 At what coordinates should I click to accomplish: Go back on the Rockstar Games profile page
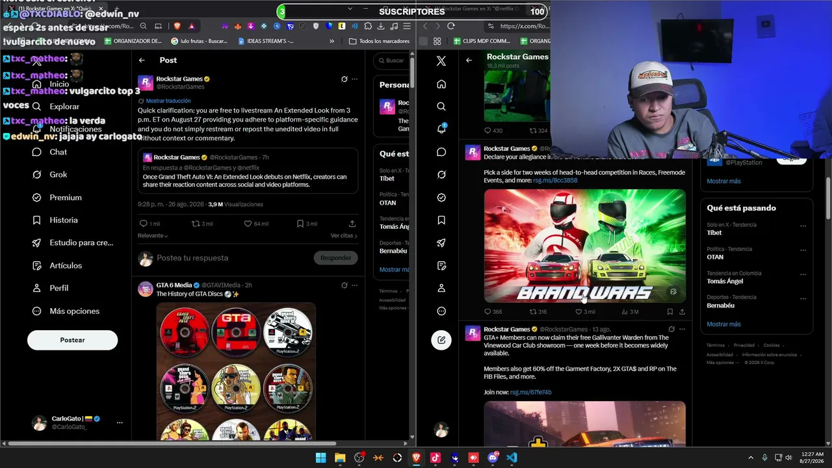point(469,60)
